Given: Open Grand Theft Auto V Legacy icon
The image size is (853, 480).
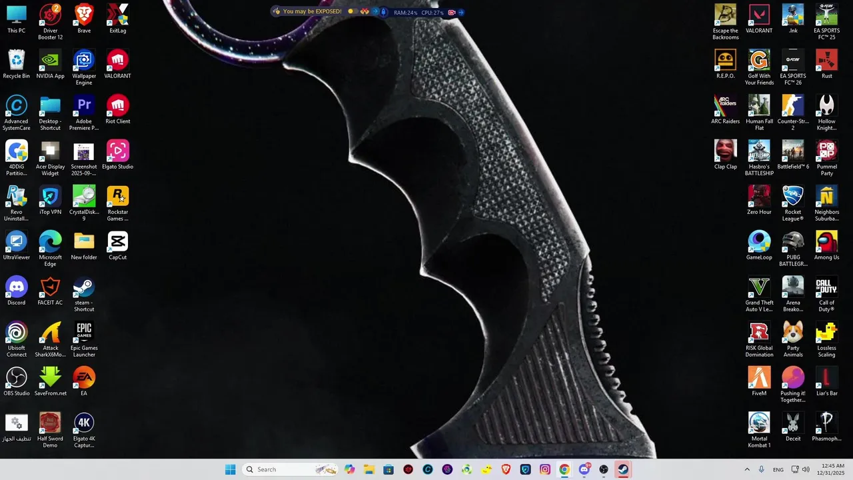Looking at the screenshot, I should [759, 294].
